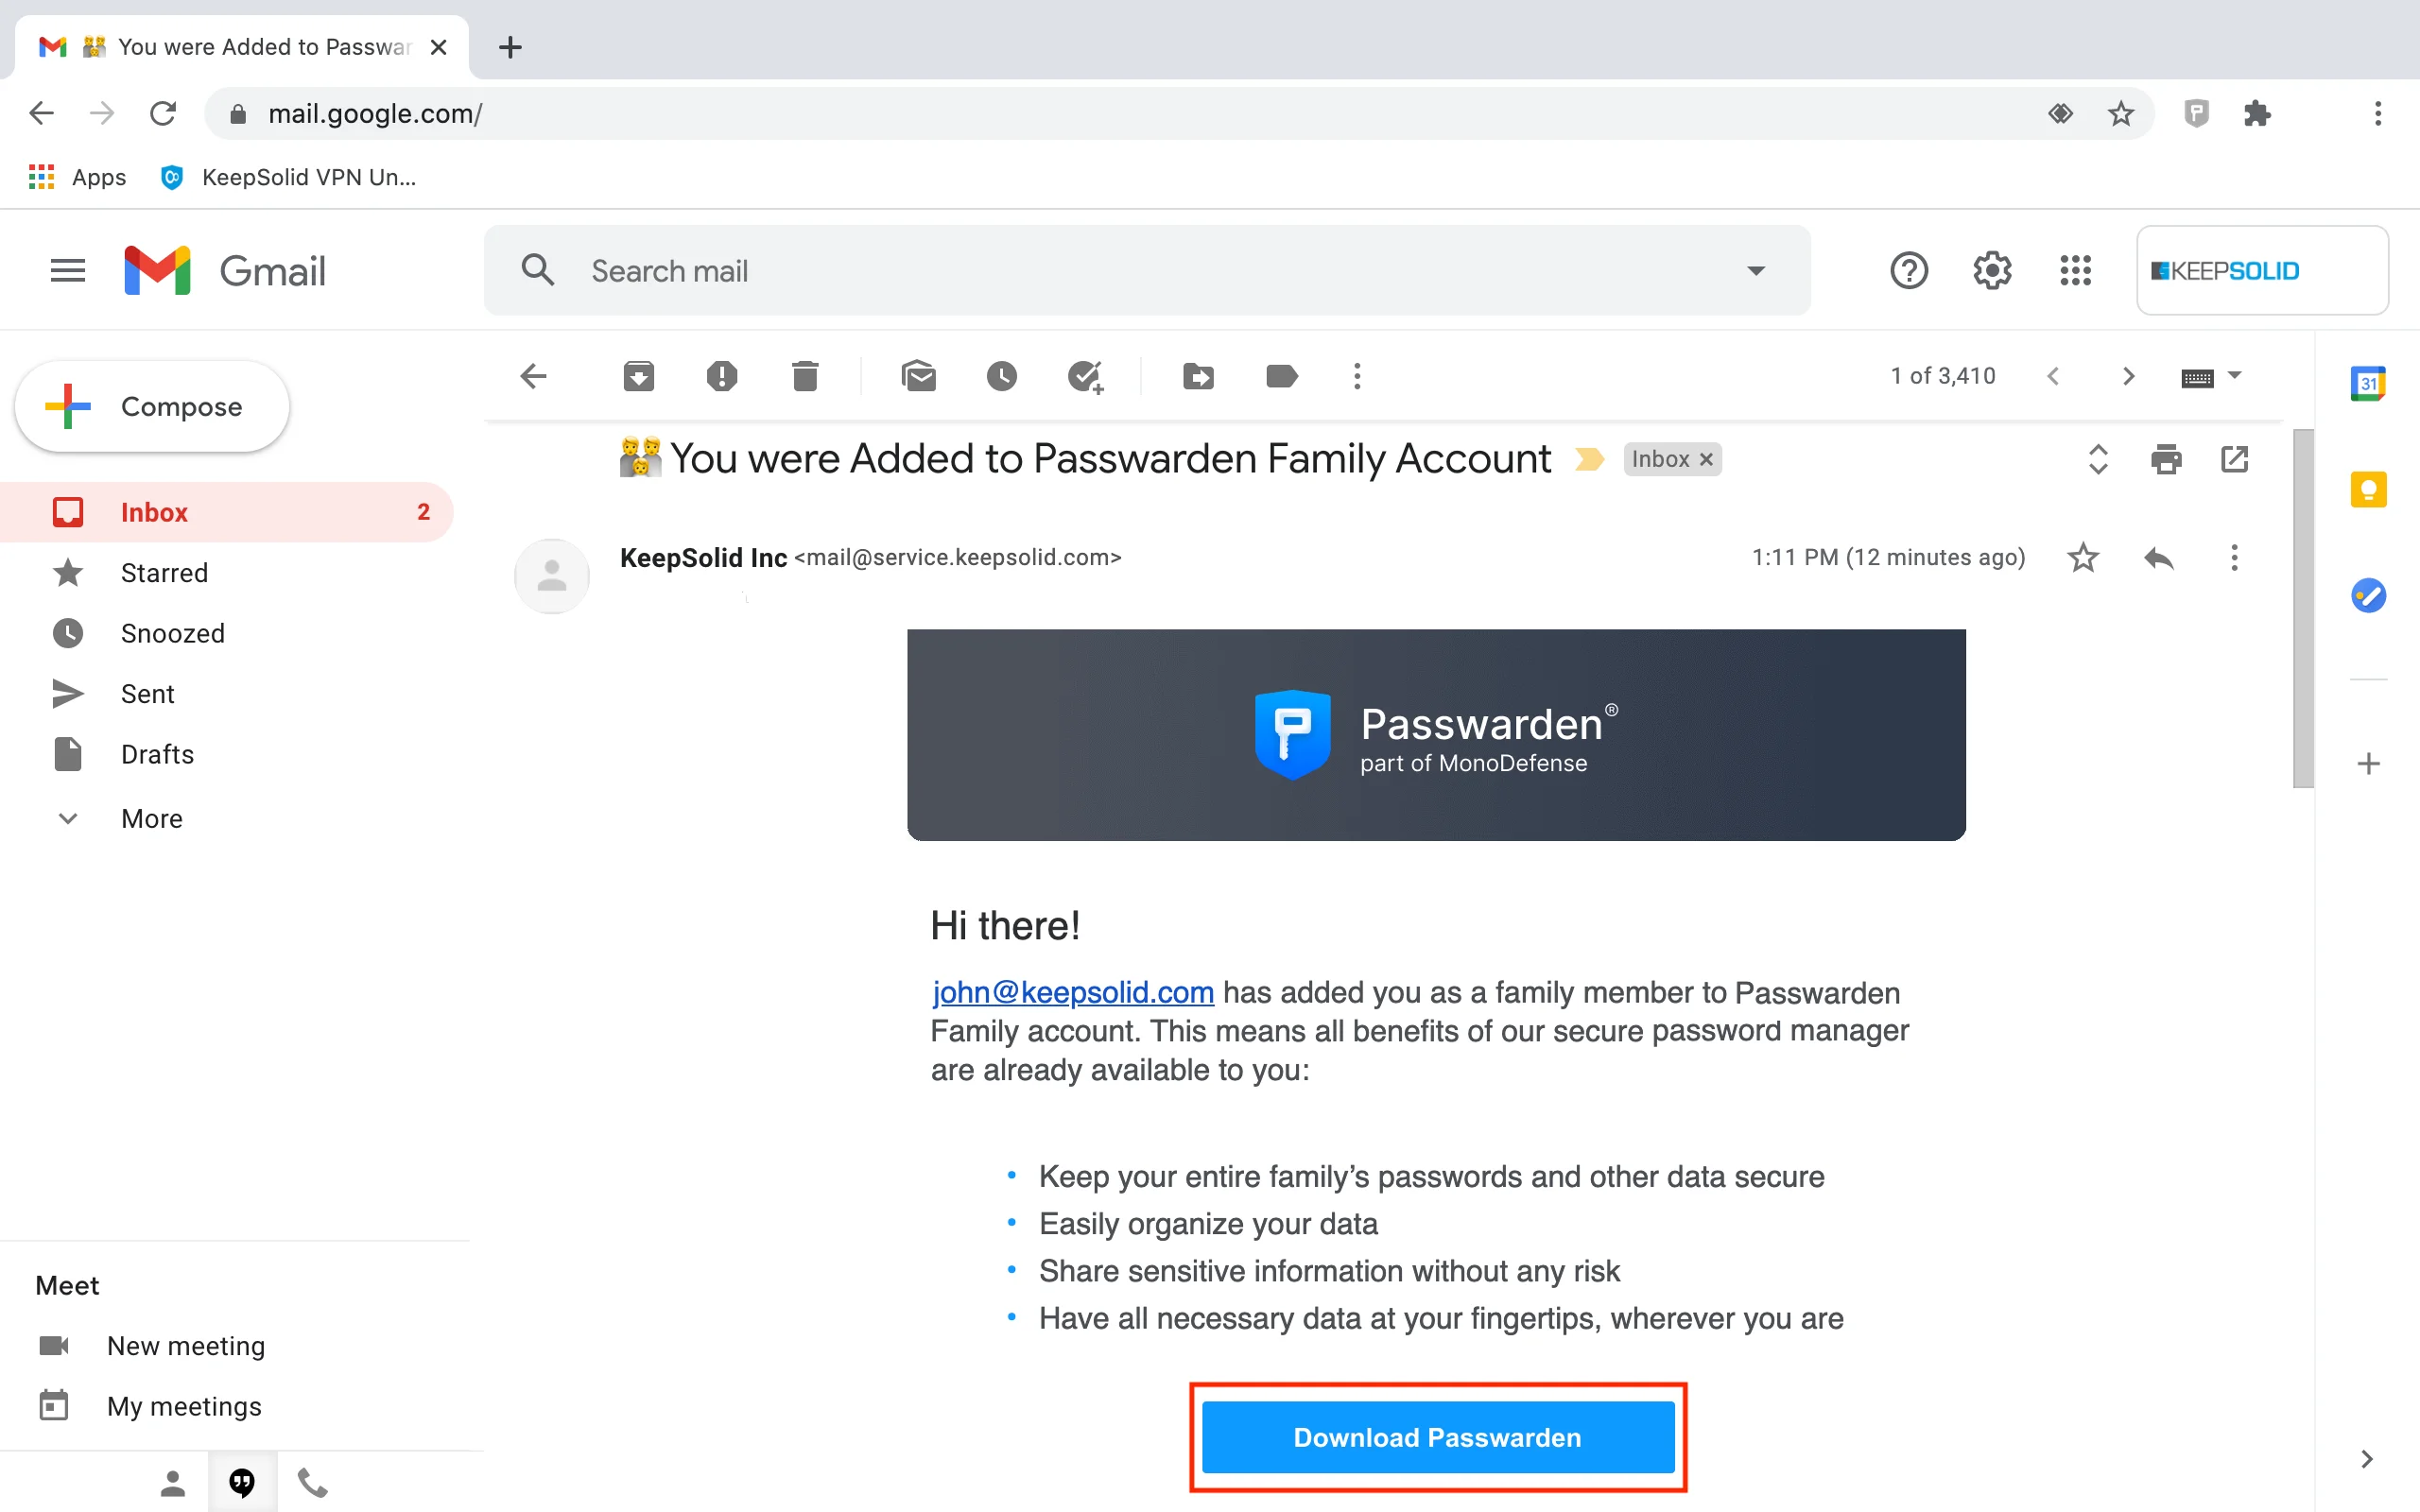The width and height of the screenshot is (2420, 1512).
Task: Toggle the importance marker beside subject
Action: [x=1589, y=459]
